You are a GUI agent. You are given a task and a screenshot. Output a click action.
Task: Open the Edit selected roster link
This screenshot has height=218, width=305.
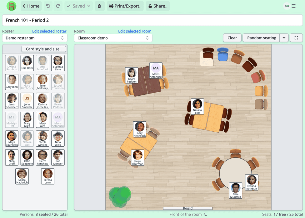tap(49, 31)
